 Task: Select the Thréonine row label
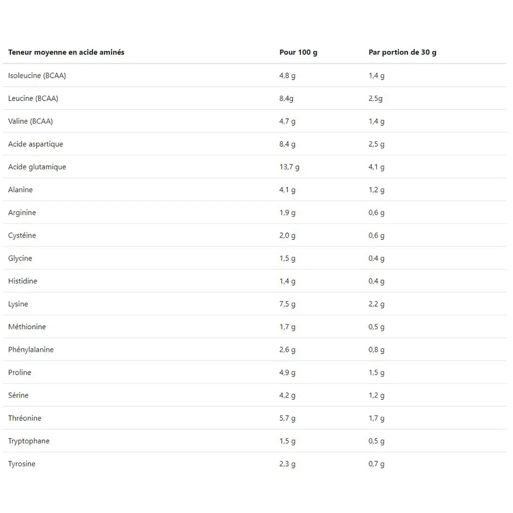25,418
